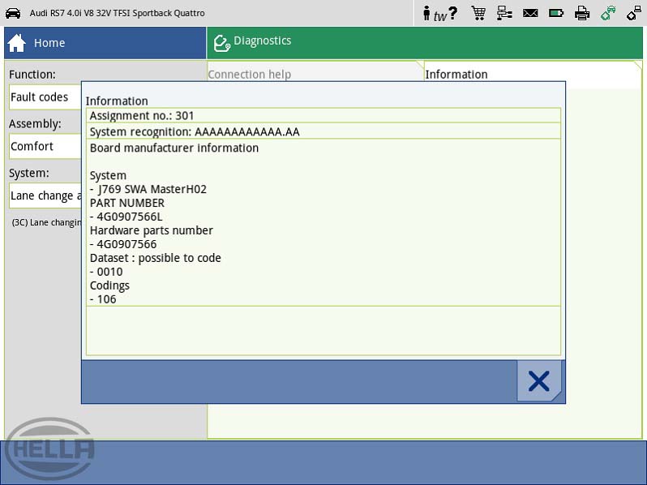Image resolution: width=647 pixels, height=485 pixels.
Task: Click the Assignment no. 301 row
Action: point(323,116)
